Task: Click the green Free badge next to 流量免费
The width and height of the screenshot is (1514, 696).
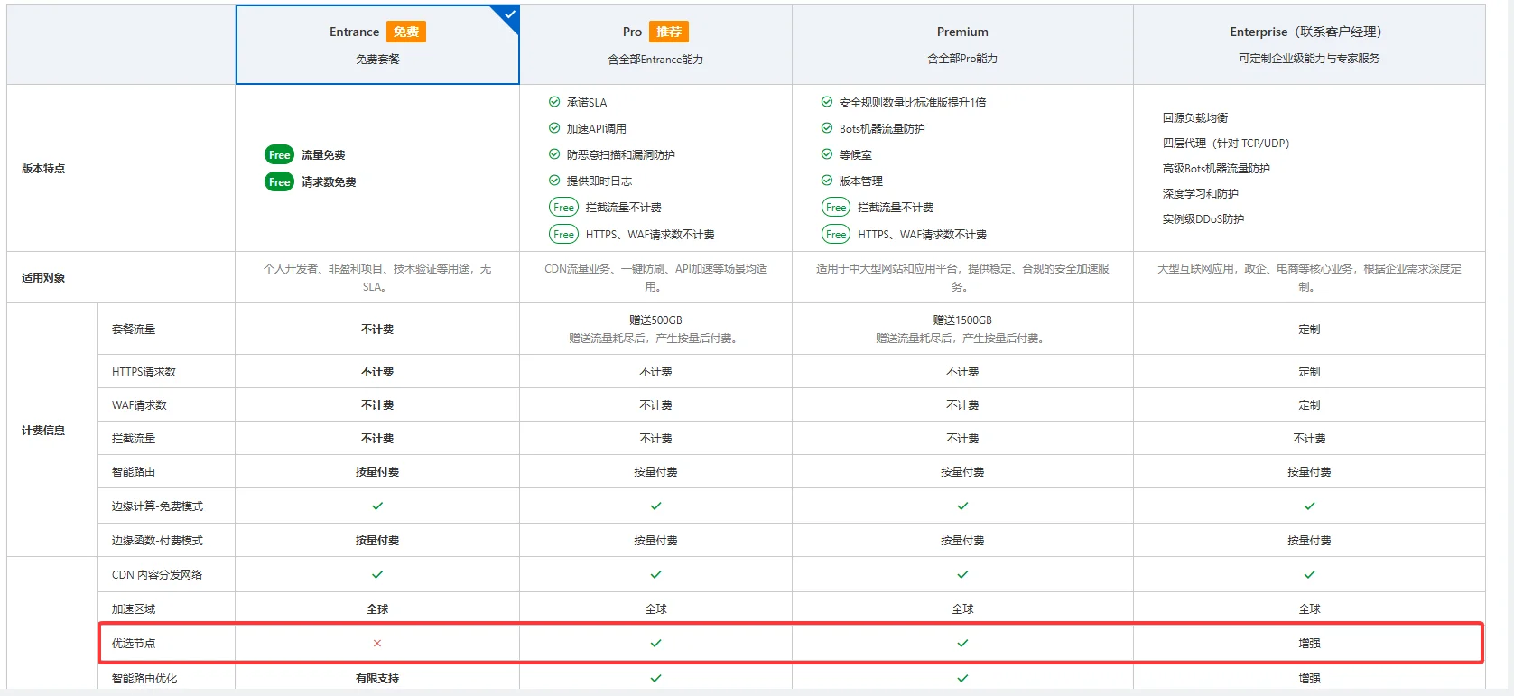Action: pos(279,155)
